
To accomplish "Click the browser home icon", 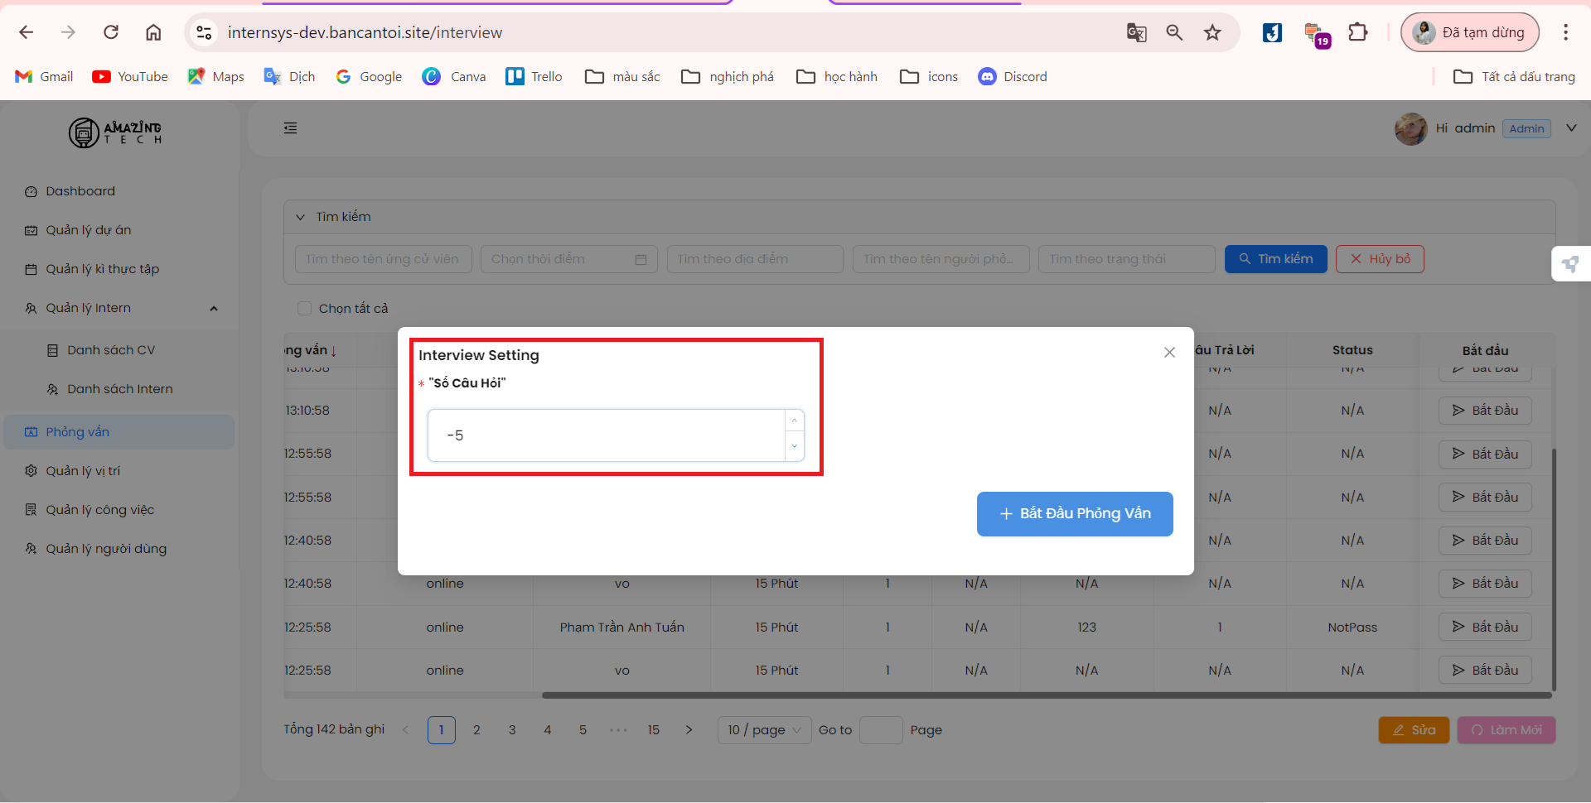I will (153, 32).
